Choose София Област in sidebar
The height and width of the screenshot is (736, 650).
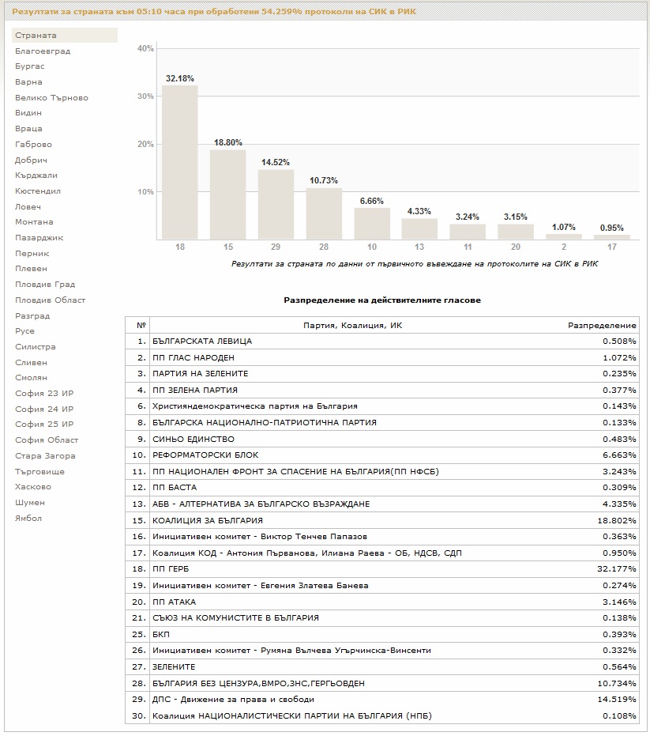coord(47,440)
